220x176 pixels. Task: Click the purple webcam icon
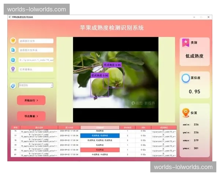[x=13, y=69]
